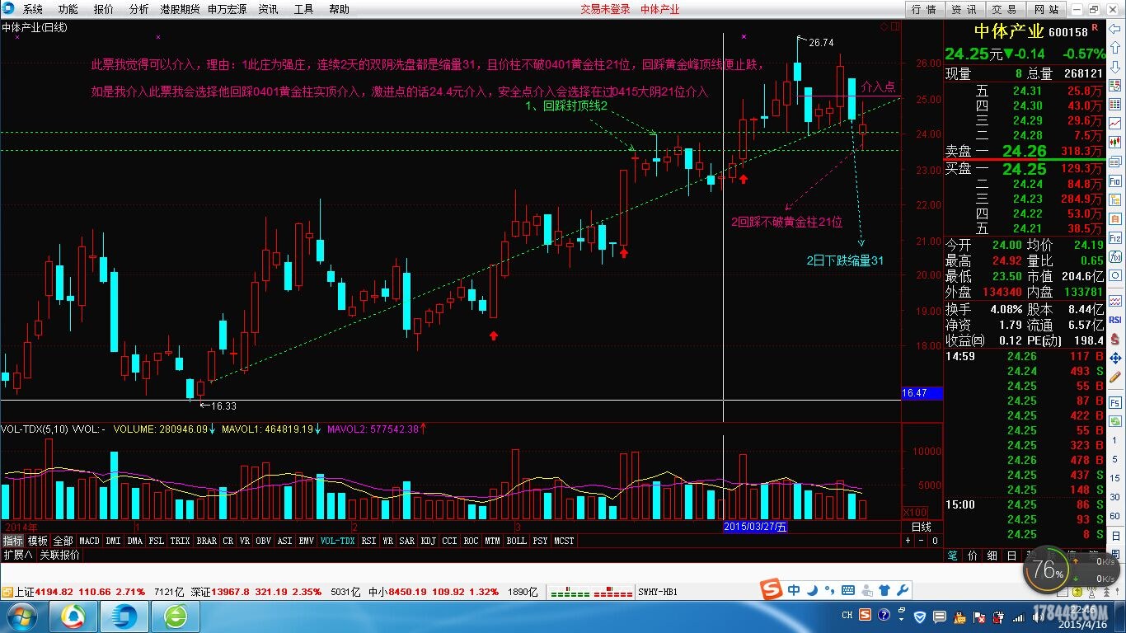Click the red S icon in right toolbar
The width and height of the screenshot is (1126, 633).
pyautogui.click(x=1114, y=340)
